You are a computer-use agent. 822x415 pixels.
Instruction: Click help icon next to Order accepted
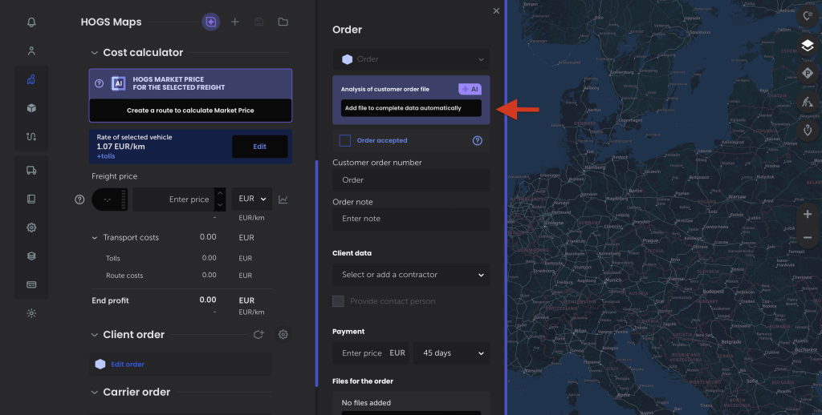click(478, 140)
